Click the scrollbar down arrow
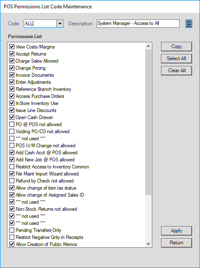Screen dimensions: 200x268 pos(148,244)
